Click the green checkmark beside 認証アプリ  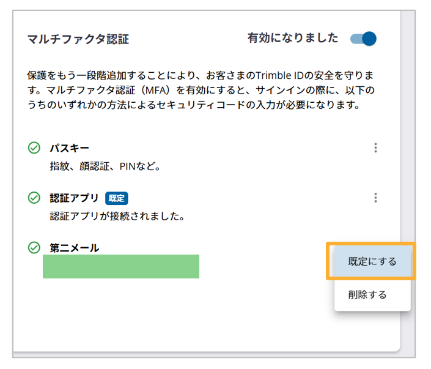click(x=34, y=198)
